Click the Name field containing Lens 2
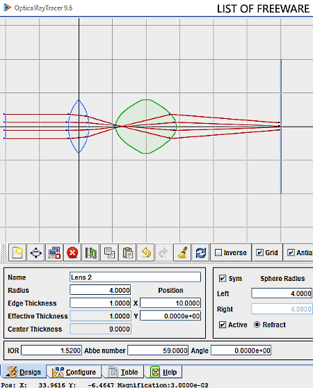 tap(136, 277)
